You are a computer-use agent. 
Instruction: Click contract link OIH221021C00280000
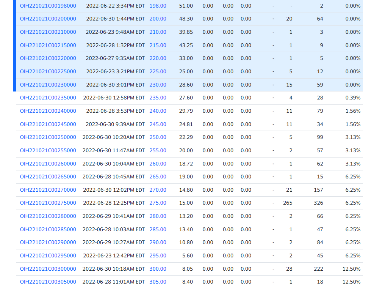tap(48, 216)
